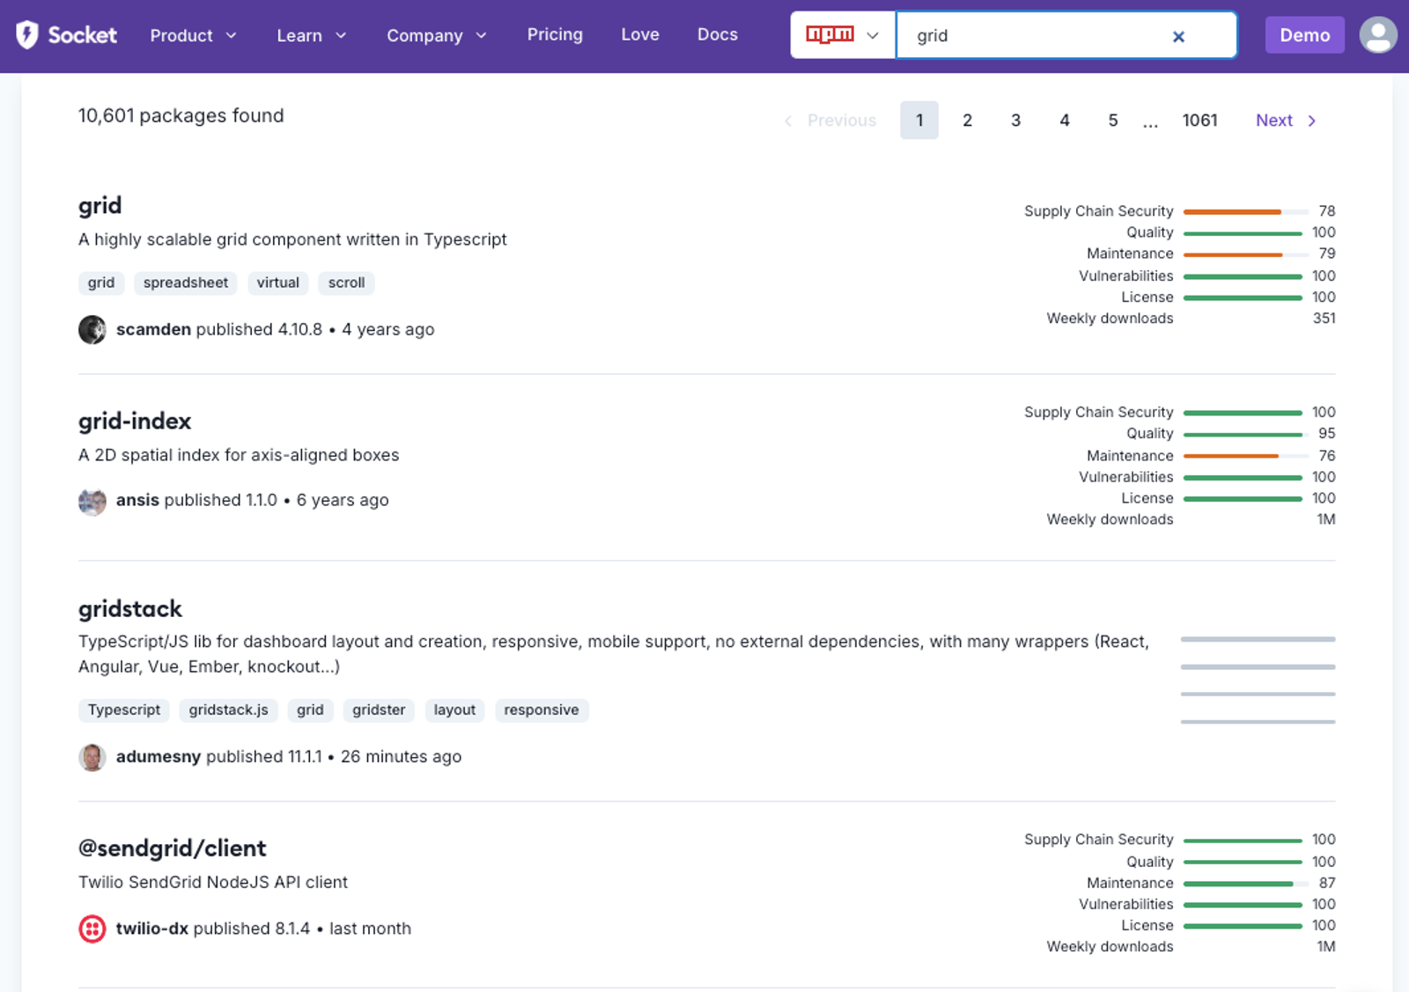Jump to last page 1061

[1199, 121]
